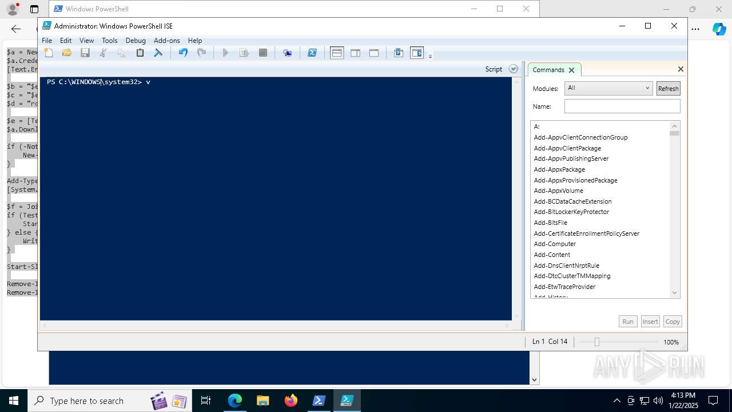Select Add-BitLockerKeyProtector command
This screenshot has width=732, height=412.
[x=571, y=212]
